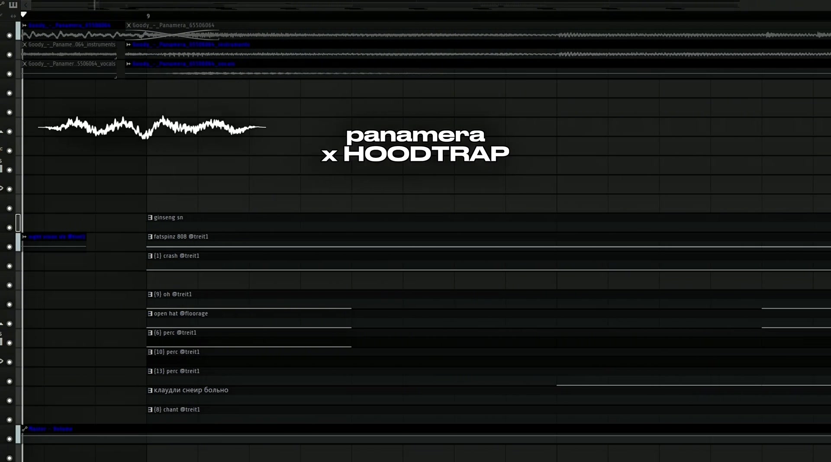Screen dimensions: 831x462
Task: Mute the клаудли снеир больно track
Action: pos(10,401)
